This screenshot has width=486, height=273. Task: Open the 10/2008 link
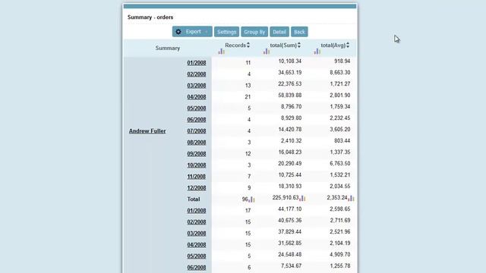pos(197,165)
